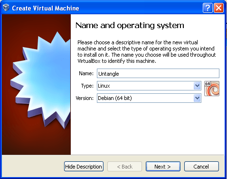Click the 'Name and operating system' heading
This screenshot has width=227, height=179.
[130, 26]
